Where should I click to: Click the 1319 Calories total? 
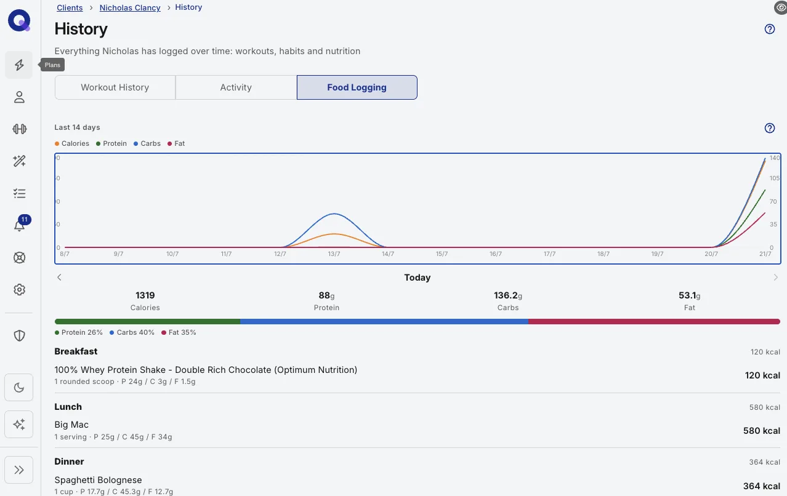click(145, 301)
